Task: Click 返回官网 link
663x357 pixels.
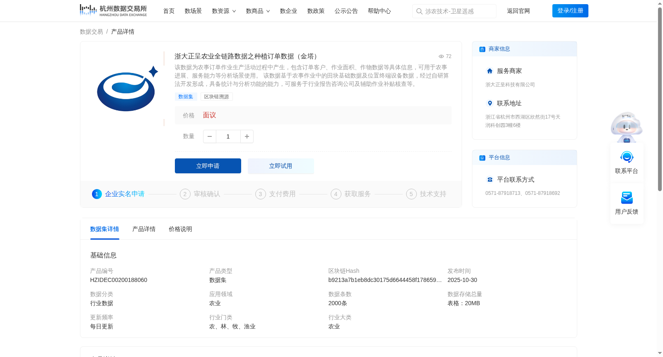Action: (x=518, y=11)
